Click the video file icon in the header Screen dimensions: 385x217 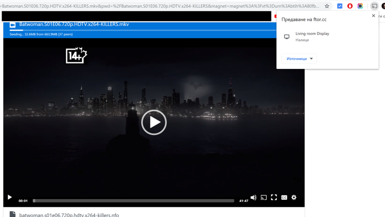tap(12, 25)
